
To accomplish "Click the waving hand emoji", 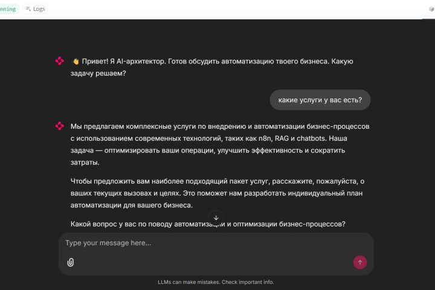I will [x=76, y=61].
